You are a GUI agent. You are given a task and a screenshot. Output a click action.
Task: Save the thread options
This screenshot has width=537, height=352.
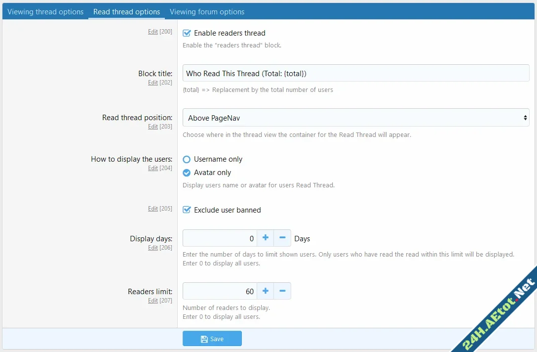coord(212,339)
